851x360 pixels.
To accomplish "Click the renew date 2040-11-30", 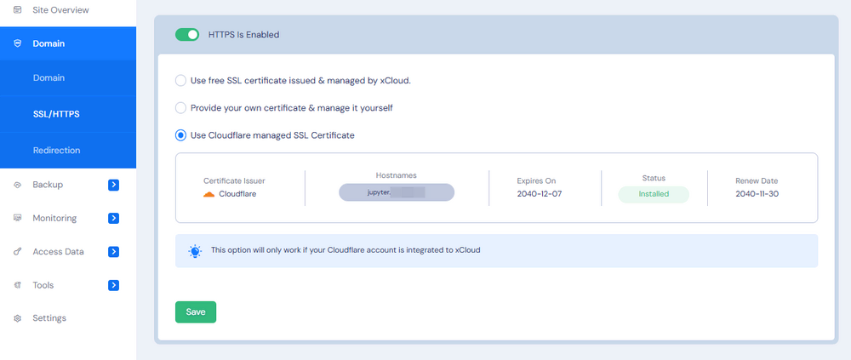I will (x=757, y=194).
